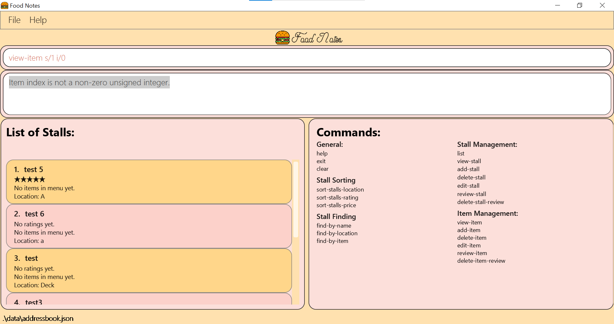614x324 pixels.
Task: Select the stall card 'test 5'
Action: 149,182
